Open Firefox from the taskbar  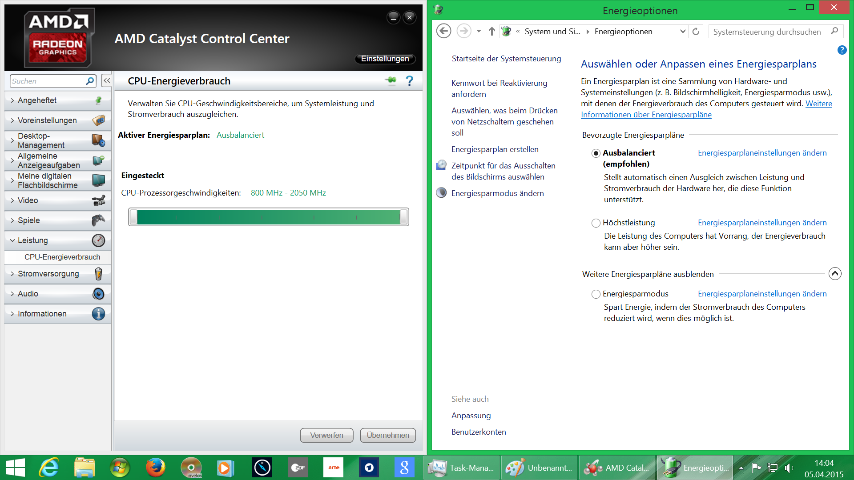pyautogui.click(x=155, y=468)
